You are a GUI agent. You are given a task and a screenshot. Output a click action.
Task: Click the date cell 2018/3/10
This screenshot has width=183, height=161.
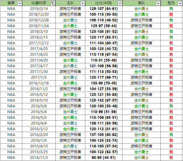point(39,32)
